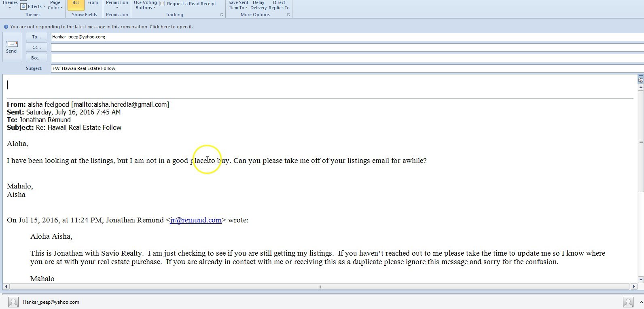Click the vertical scrollbar down arrow
This screenshot has width=644, height=309.
tap(641, 279)
